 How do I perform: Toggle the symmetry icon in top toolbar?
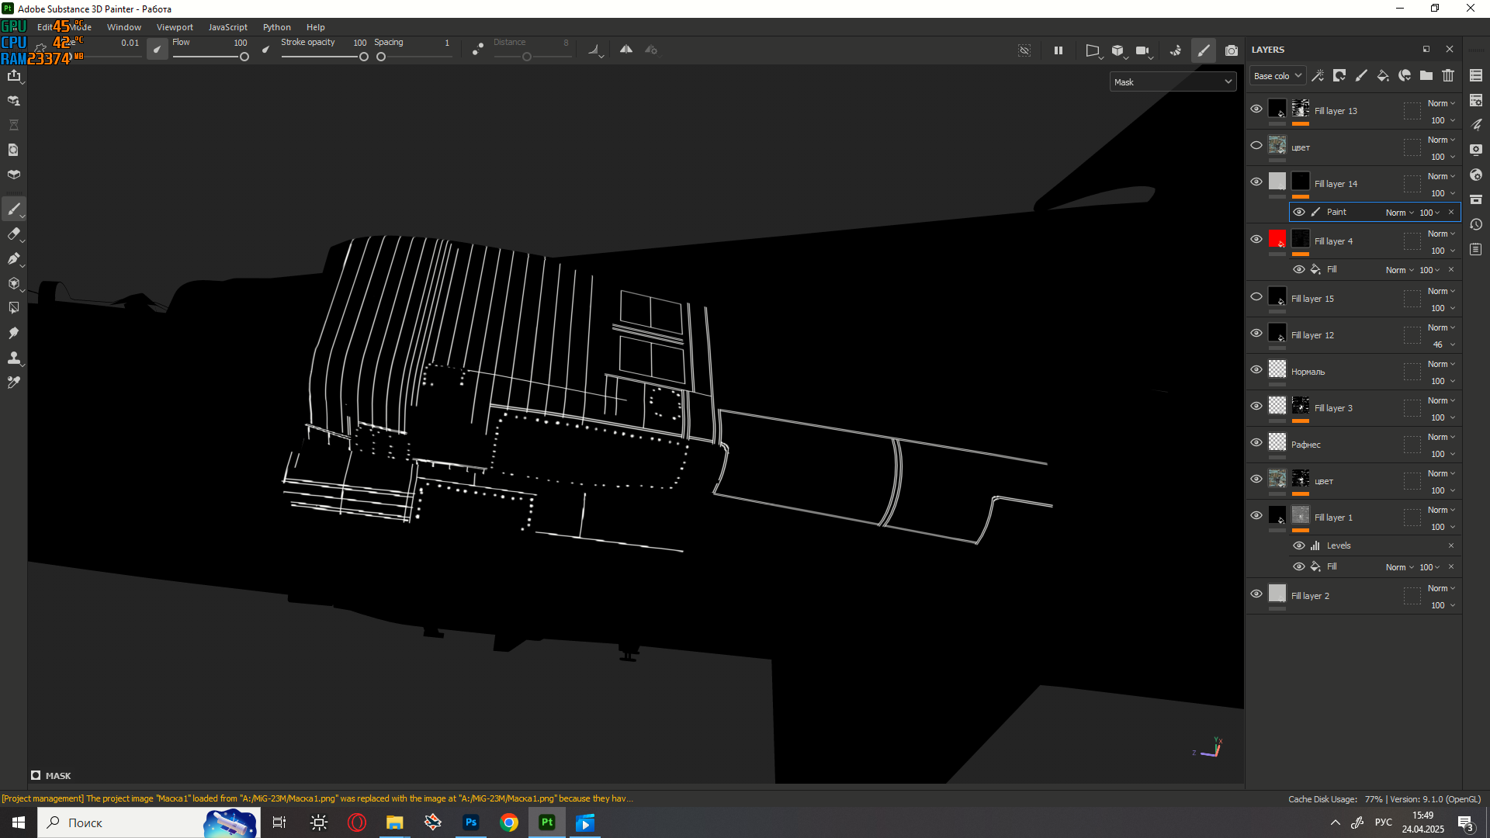pos(626,50)
